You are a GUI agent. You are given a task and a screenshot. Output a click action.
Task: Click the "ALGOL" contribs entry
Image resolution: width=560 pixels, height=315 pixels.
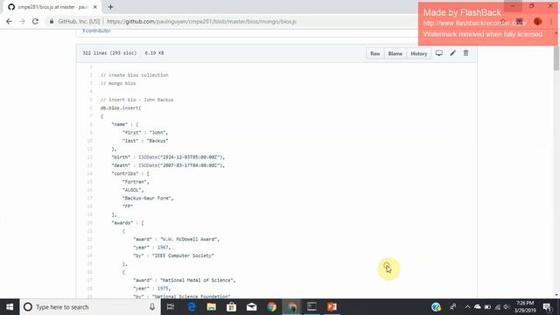(133, 190)
